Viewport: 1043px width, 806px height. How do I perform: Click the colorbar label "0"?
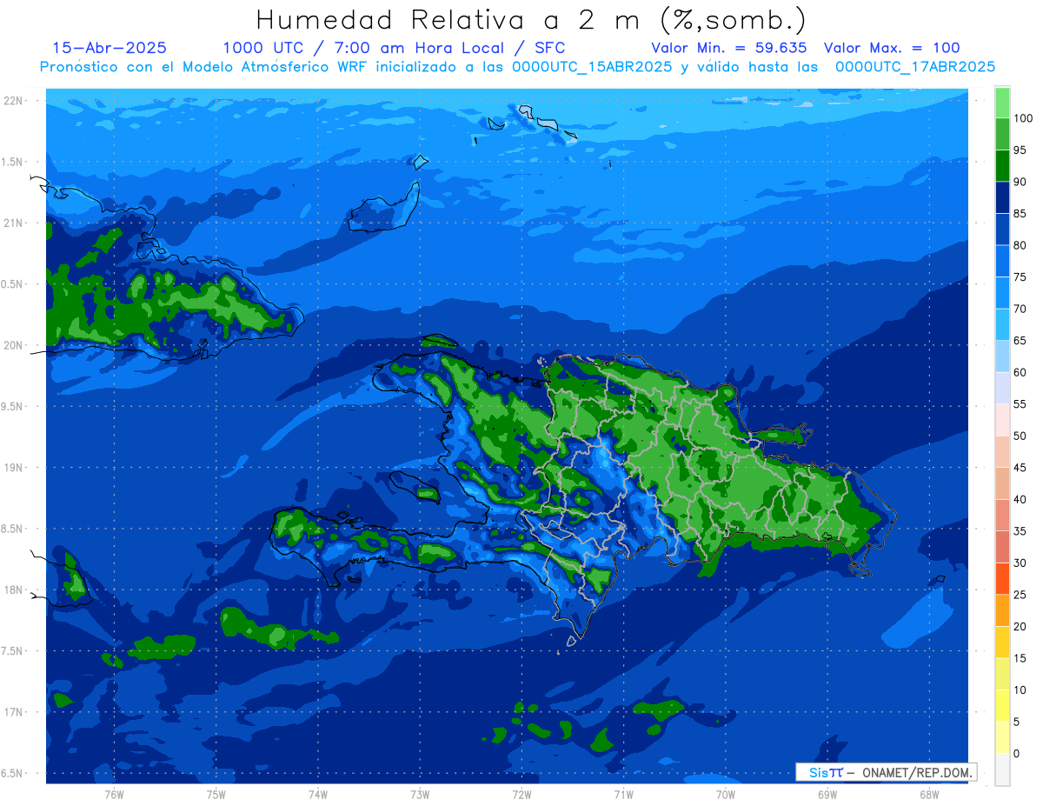(x=1016, y=754)
